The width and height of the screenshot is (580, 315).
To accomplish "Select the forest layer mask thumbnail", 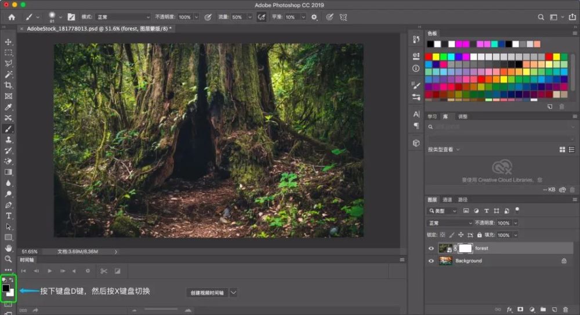I will pos(465,248).
